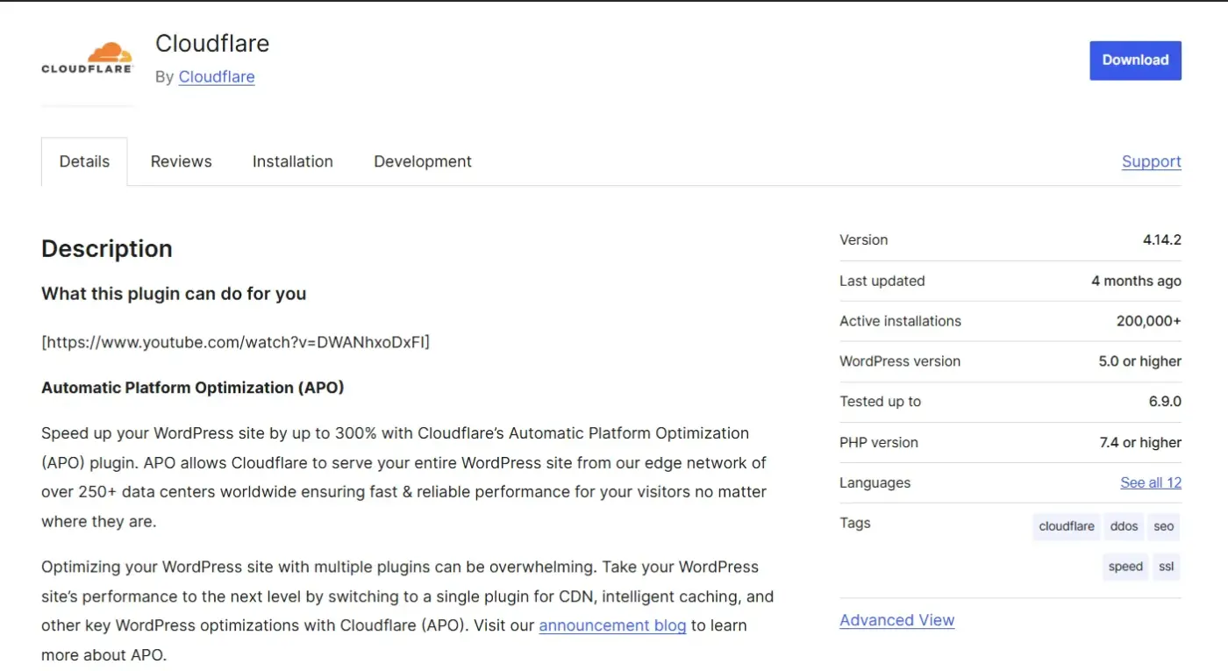Click the Description heading
1228x671 pixels.
pyautogui.click(x=107, y=249)
